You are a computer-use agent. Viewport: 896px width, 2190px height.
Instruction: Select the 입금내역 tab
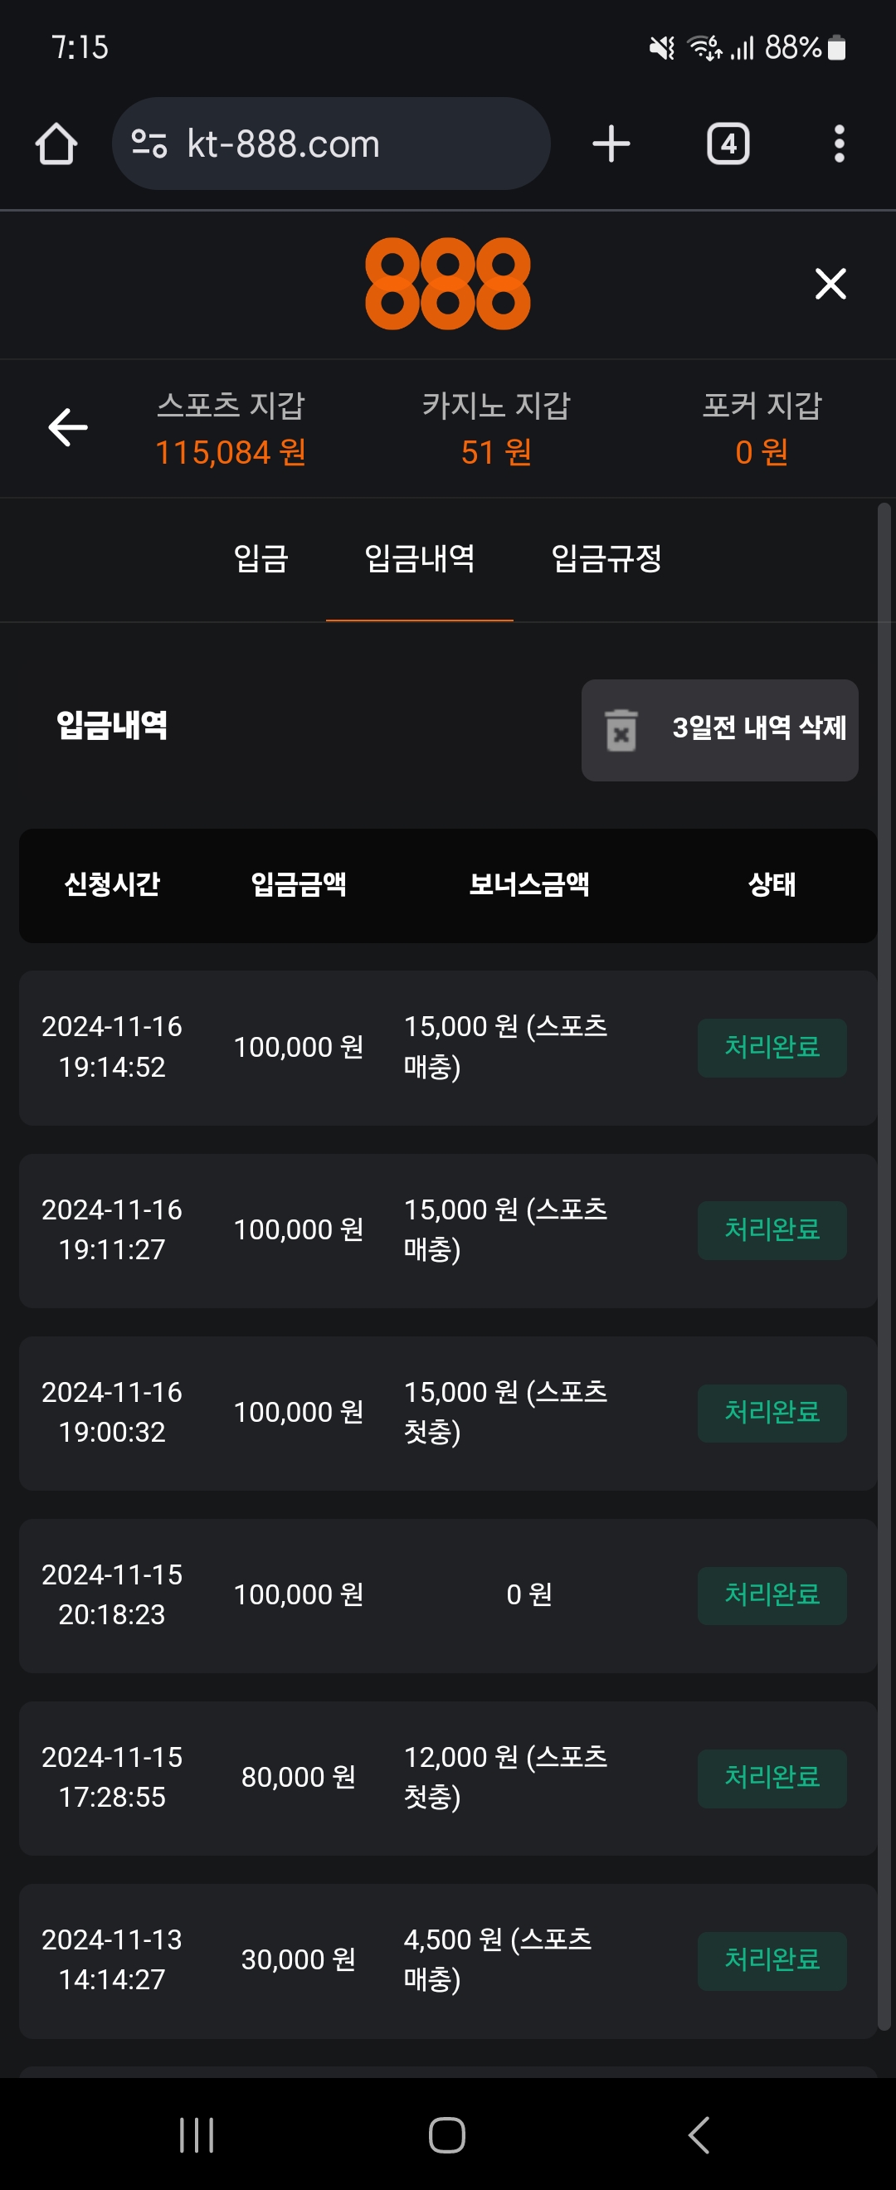pos(419,558)
